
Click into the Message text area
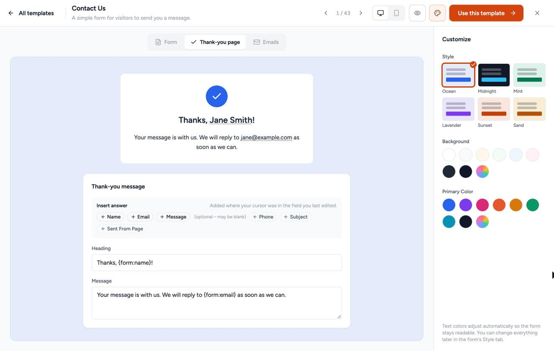click(x=216, y=303)
